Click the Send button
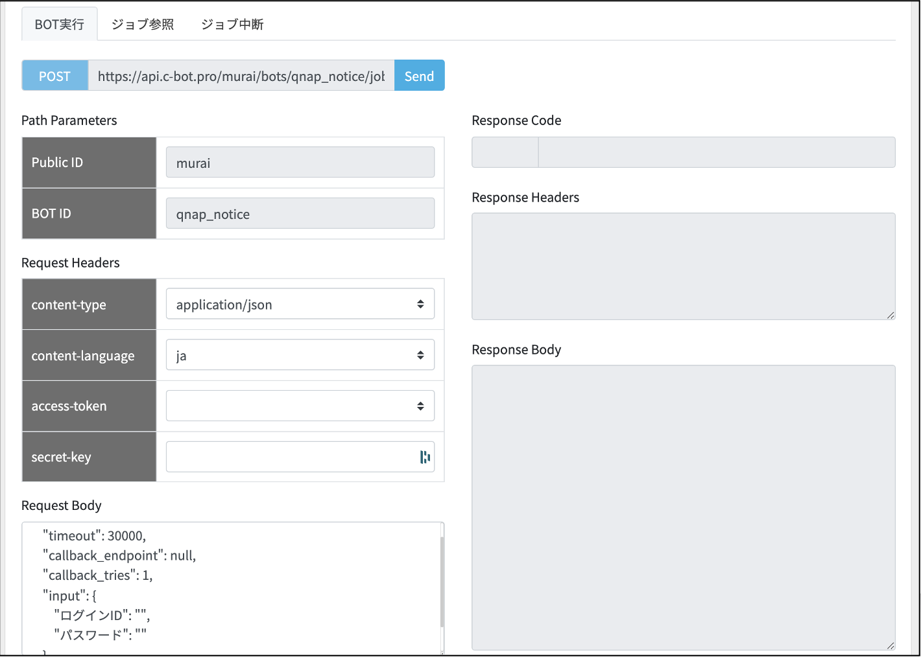 tap(419, 76)
